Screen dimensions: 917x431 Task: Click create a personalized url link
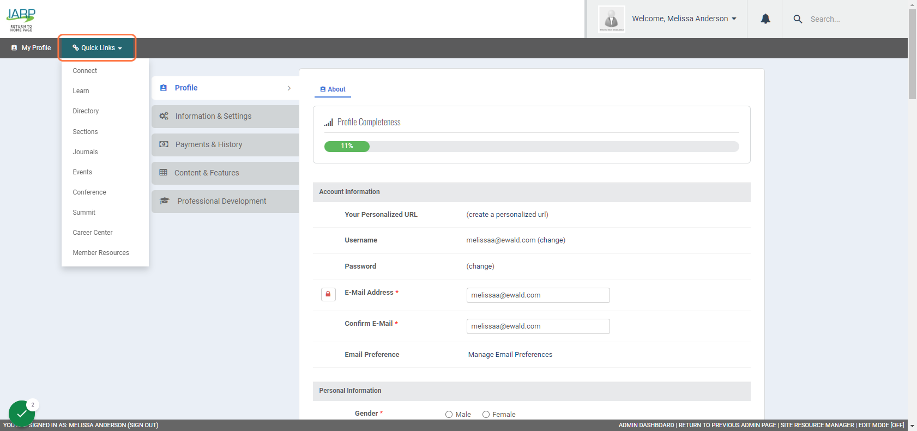(x=508, y=215)
